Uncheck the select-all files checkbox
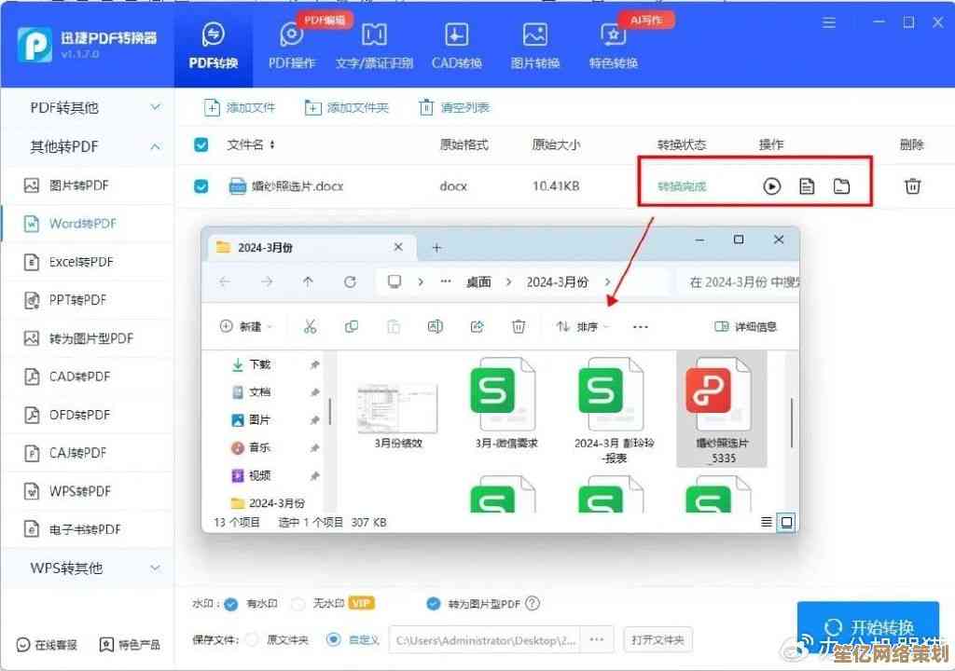The height and width of the screenshot is (671, 955). pyautogui.click(x=201, y=145)
